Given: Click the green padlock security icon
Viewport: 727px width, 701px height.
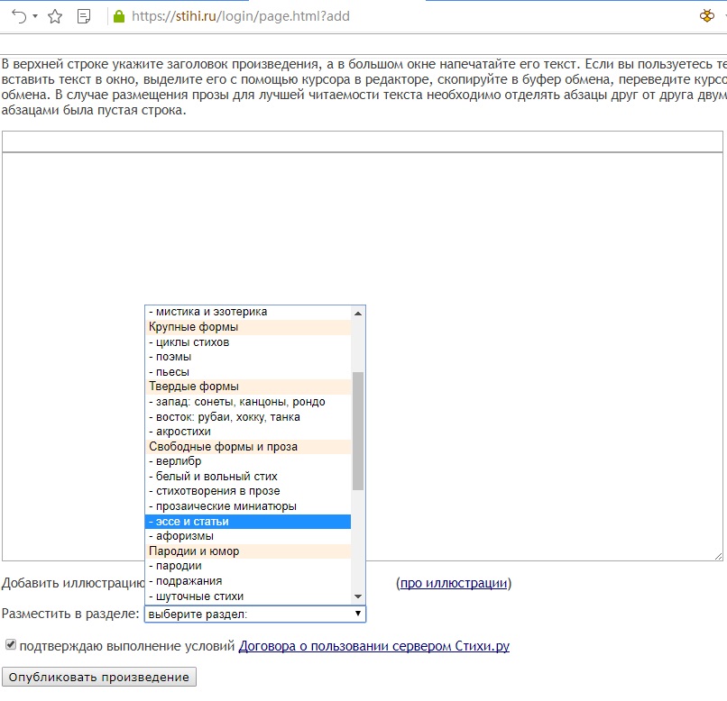Looking at the screenshot, I should [118, 16].
